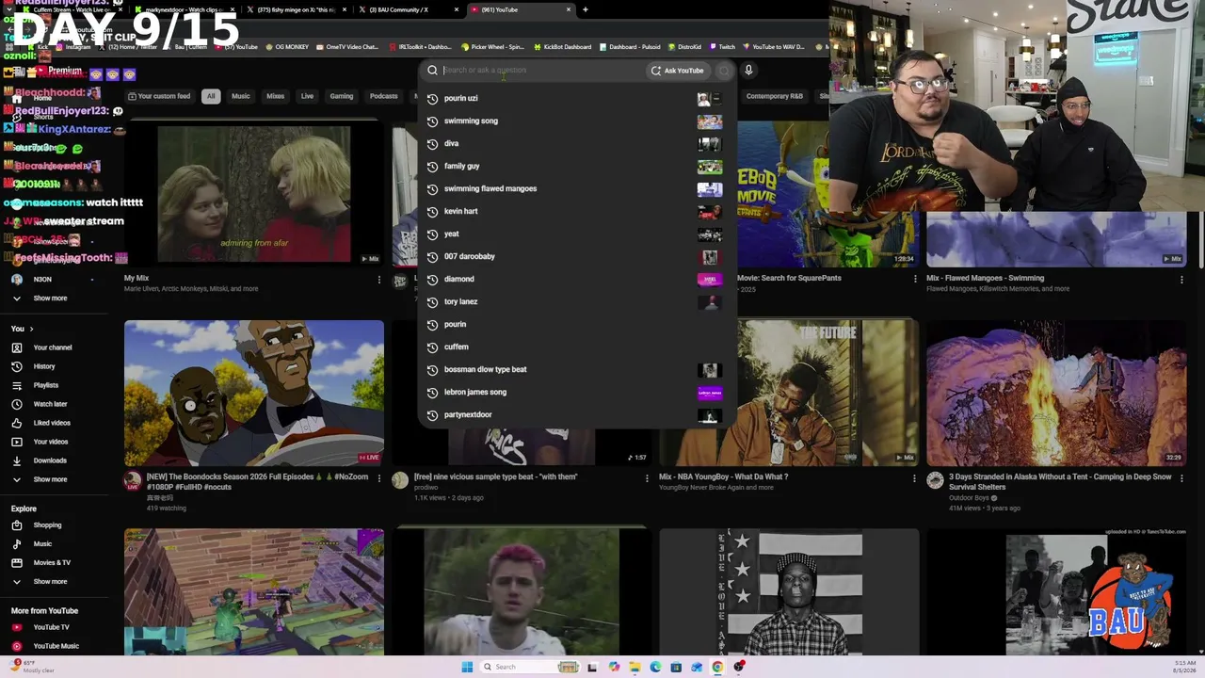1205x678 pixels.
Task: Open more options for 'My Mix' video
Action: (x=379, y=279)
